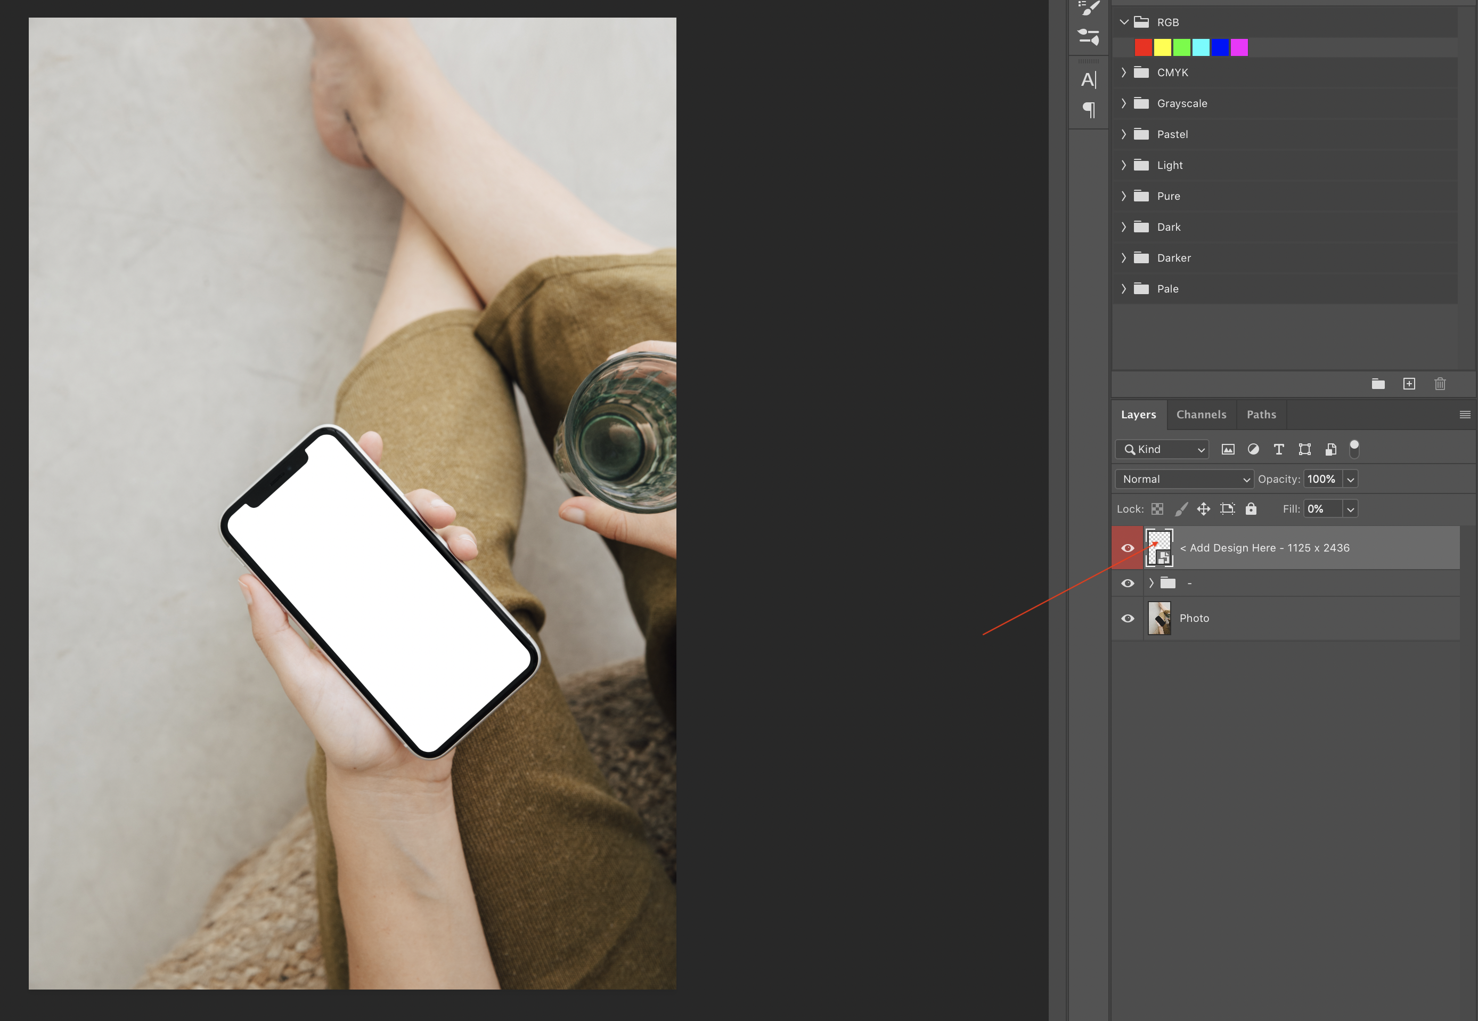
Task: Pick the red RGB swatch
Action: [1143, 47]
